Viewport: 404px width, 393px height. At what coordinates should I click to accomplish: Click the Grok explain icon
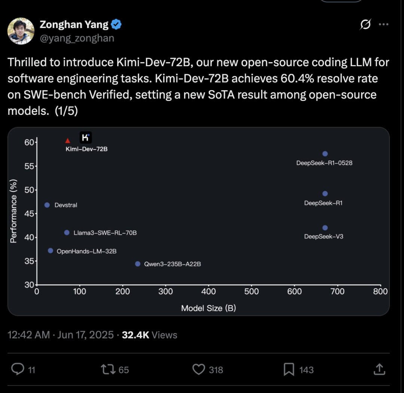click(365, 25)
